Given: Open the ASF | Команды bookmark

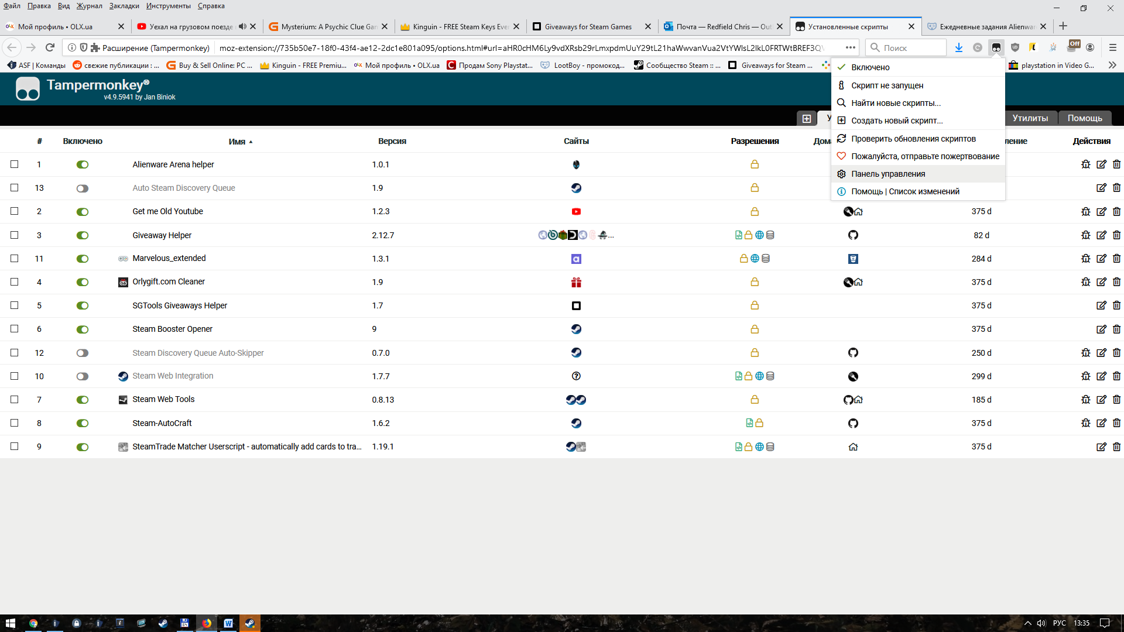Looking at the screenshot, I should pyautogui.click(x=36, y=65).
